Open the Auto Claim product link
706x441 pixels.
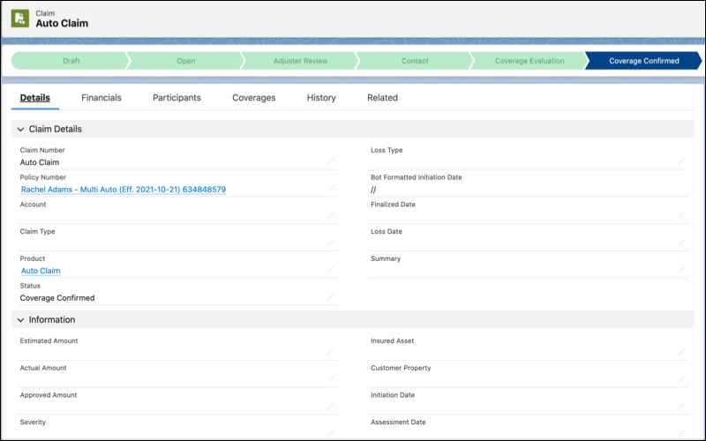41,271
